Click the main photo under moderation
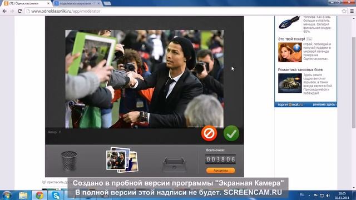Screen dimensions: 356x200 point(145,79)
